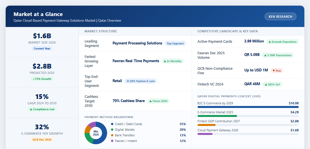
Task: Click the QCB Dec 2024 badge
Action: 42,139
